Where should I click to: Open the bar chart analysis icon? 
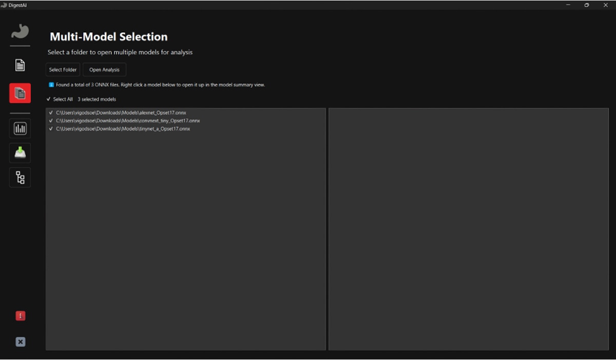point(20,128)
